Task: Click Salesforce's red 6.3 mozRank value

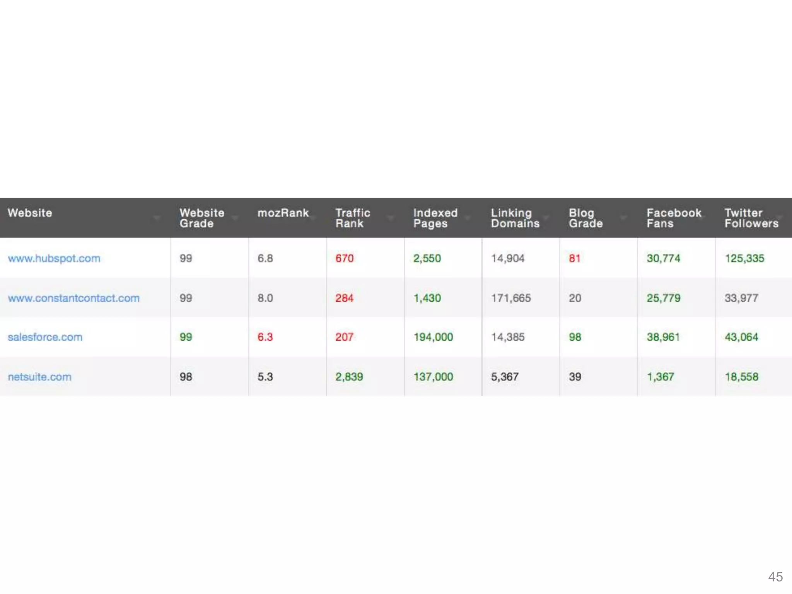Action: click(265, 337)
